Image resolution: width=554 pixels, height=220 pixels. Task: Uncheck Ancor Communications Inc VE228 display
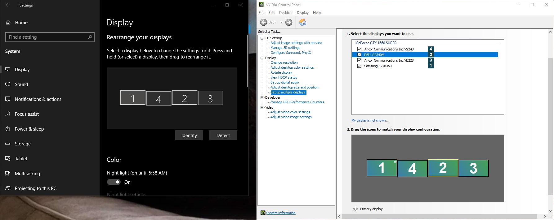(359, 60)
